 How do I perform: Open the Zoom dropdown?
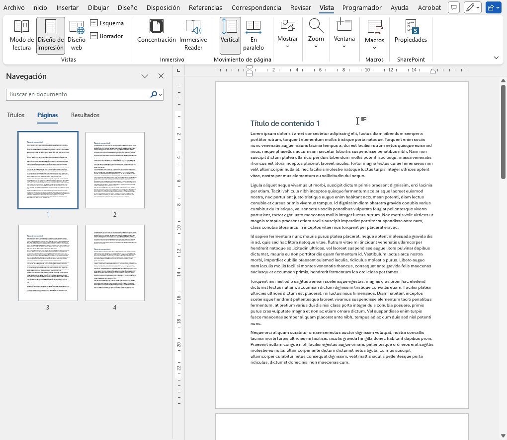tap(316, 35)
